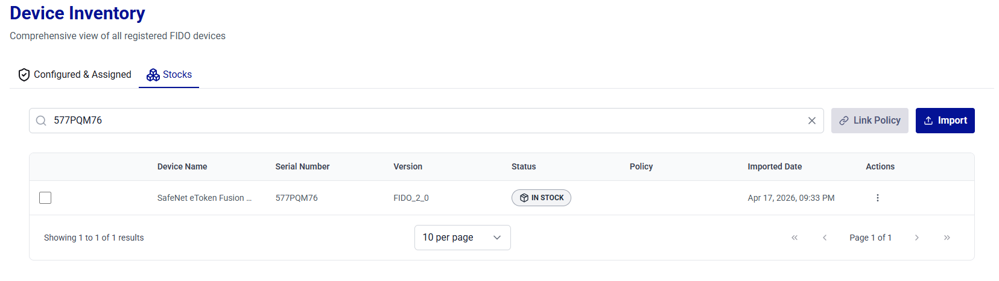
Task: Focus the search box containing 577PQM76
Action: [422, 121]
